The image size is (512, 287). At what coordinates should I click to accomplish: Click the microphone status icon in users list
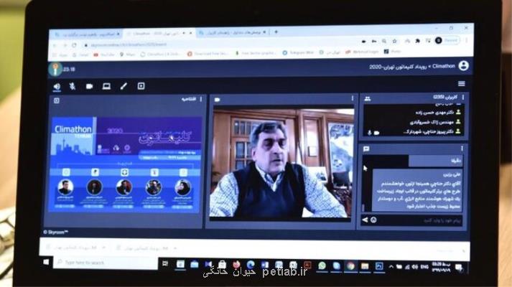370,133
